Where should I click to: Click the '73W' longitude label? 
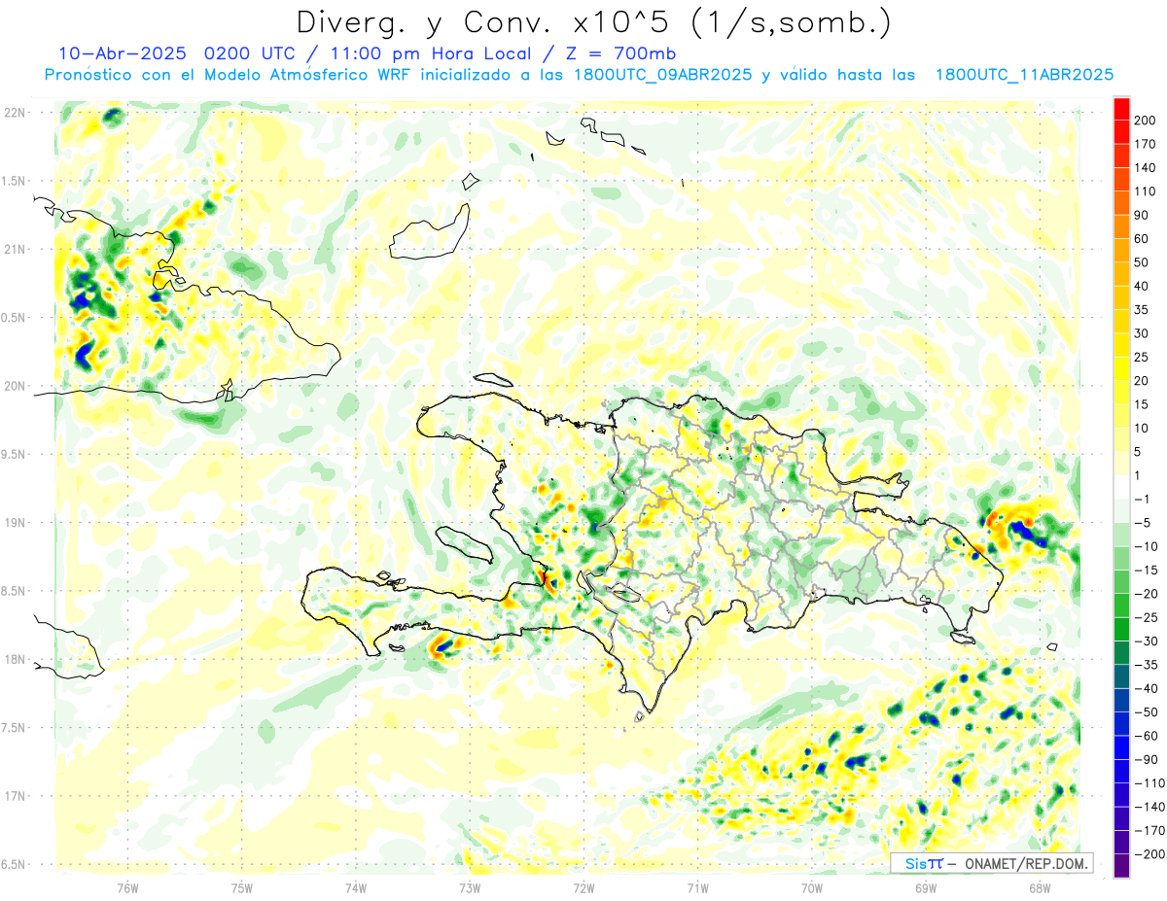pos(470,886)
